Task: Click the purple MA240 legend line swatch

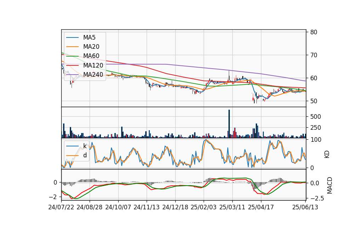Action: (x=72, y=75)
